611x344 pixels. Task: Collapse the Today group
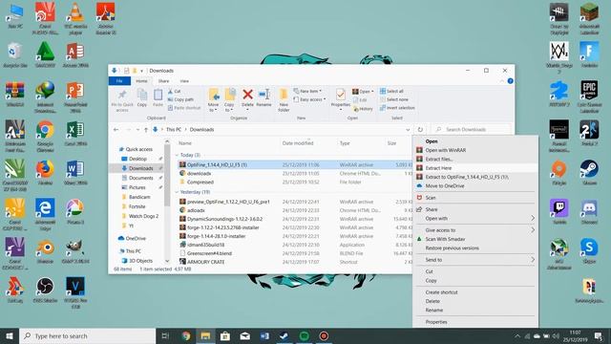pos(177,155)
